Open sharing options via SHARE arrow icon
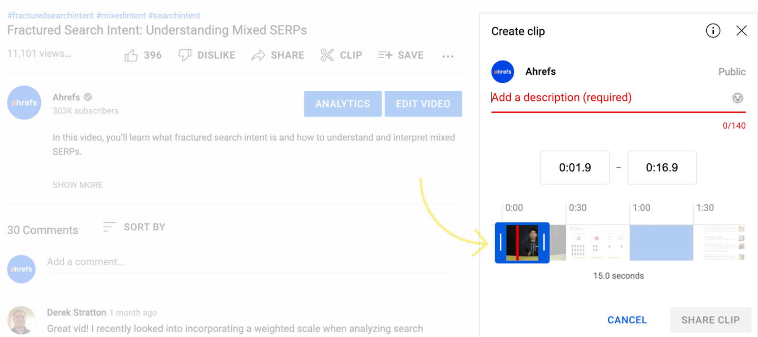Viewport: 758px width, 337px height. click(258, 54)
